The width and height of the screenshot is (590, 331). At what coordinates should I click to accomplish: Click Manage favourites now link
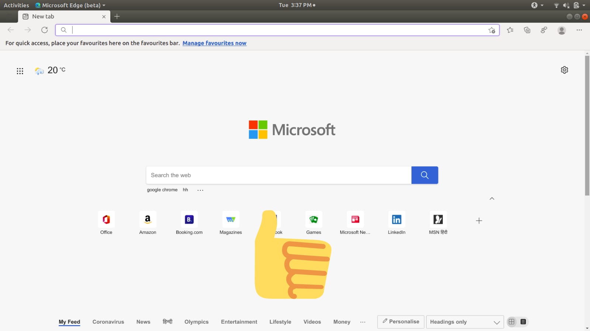pos(214,43)
